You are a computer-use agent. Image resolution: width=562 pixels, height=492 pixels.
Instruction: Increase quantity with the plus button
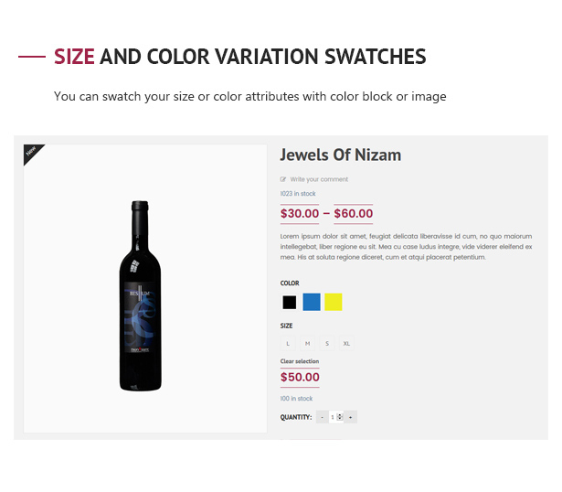tap(350, 417)
